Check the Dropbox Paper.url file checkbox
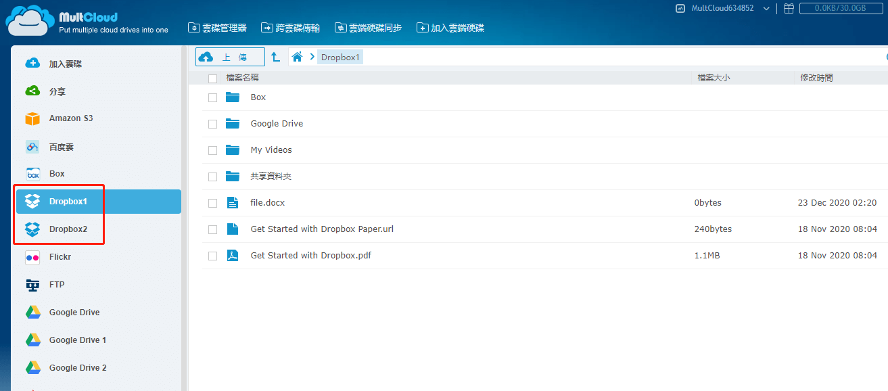The image size is (888, 391). pyautogui.click(x=212, y=229)
